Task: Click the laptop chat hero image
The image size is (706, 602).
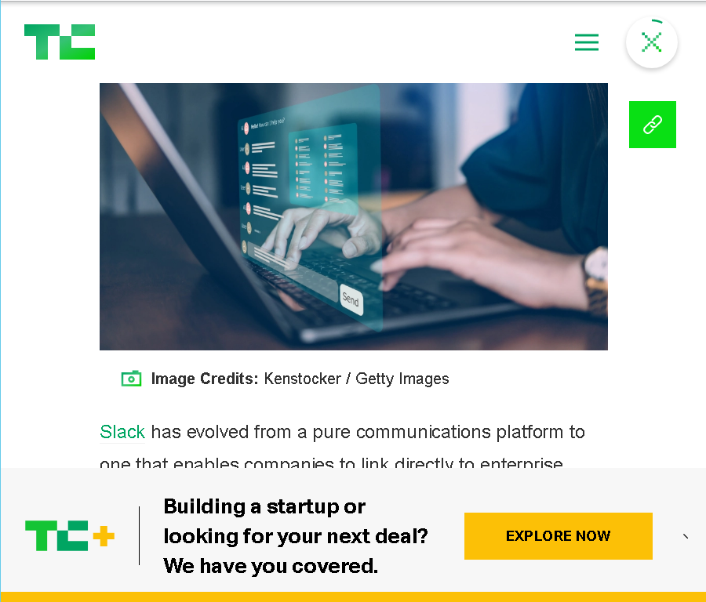Action: coord(354,216)
